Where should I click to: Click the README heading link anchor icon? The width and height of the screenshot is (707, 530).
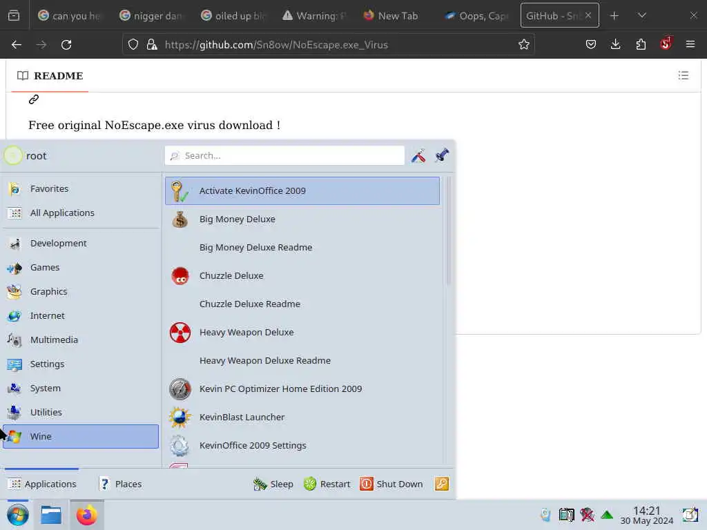point(34,99)
